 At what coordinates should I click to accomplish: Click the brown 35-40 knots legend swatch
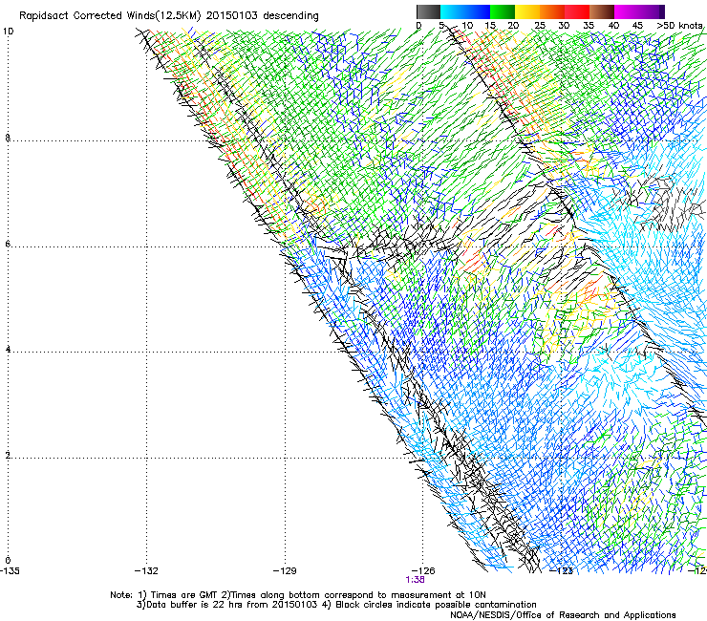602,11
